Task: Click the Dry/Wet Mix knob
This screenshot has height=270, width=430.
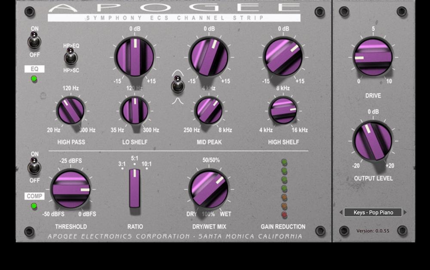Action: 209,189
